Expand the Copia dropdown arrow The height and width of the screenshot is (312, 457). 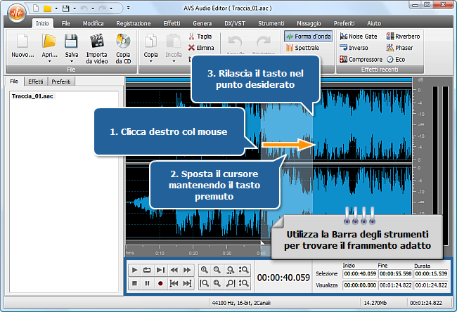(x=150, y=61)
